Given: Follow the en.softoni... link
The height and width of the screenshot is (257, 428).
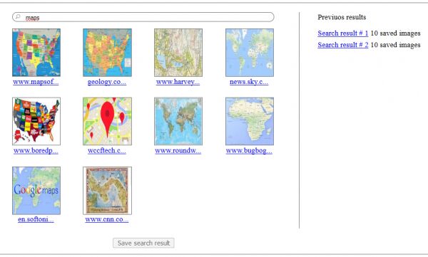Looking at the screenshot, I should 36,219.
